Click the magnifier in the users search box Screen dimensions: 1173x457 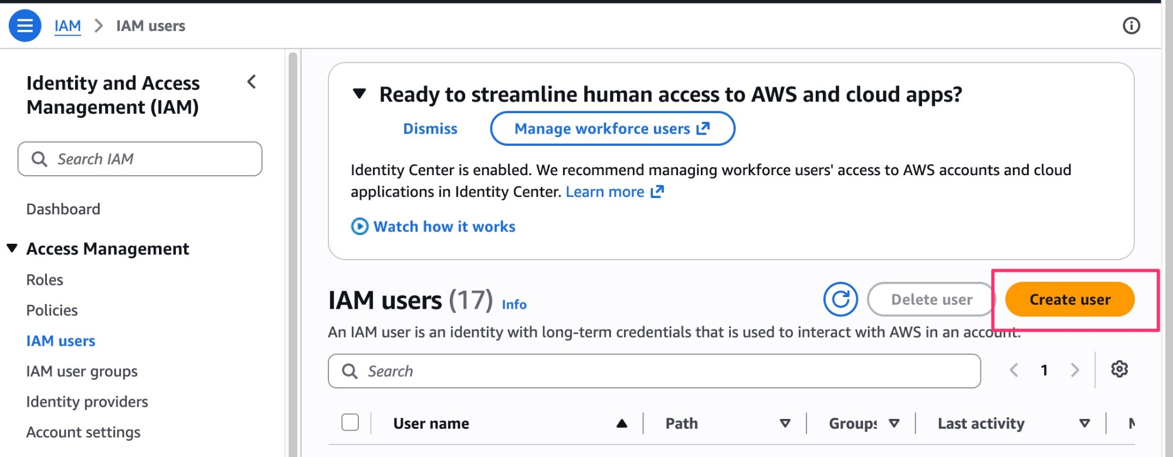(x=350, y=371)
